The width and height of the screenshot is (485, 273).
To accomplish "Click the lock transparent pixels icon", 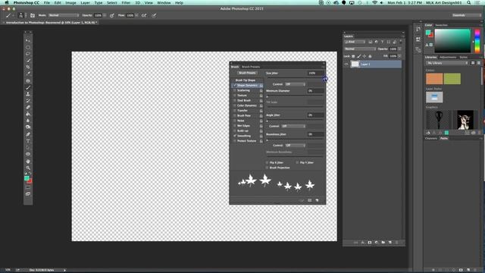I will click(353, 56).
